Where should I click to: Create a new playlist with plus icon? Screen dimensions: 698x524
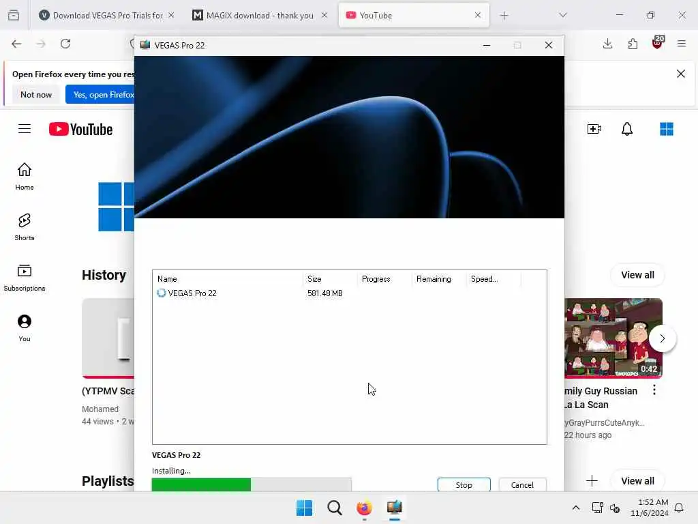(x=592, y=481)
